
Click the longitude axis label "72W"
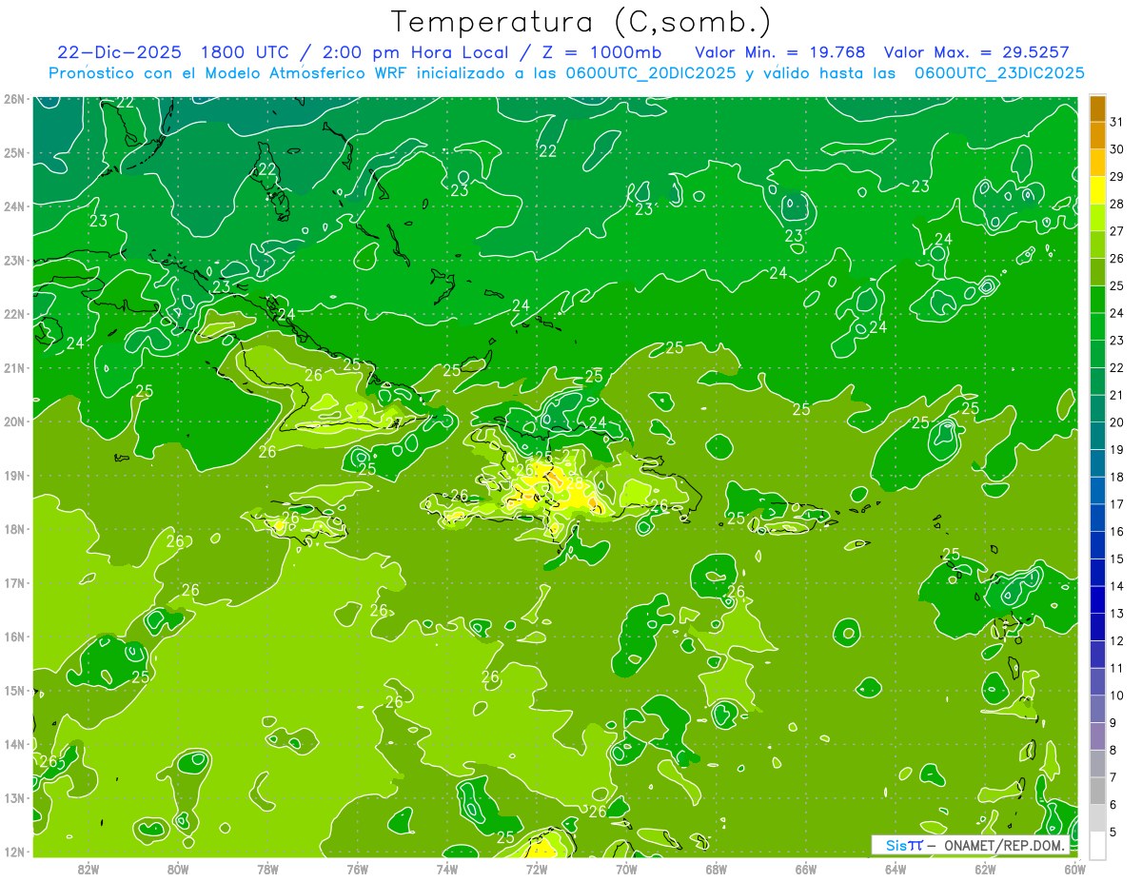click(x=537, y=869)
